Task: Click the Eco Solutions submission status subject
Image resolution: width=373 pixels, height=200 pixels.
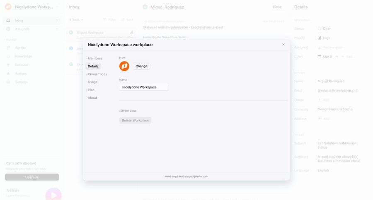Action: pyautogui.click(x=337, y=145)
